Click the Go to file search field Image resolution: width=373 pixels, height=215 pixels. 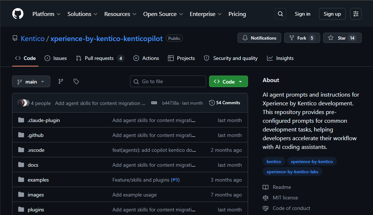pyautogui.click(x=168, y=81)
